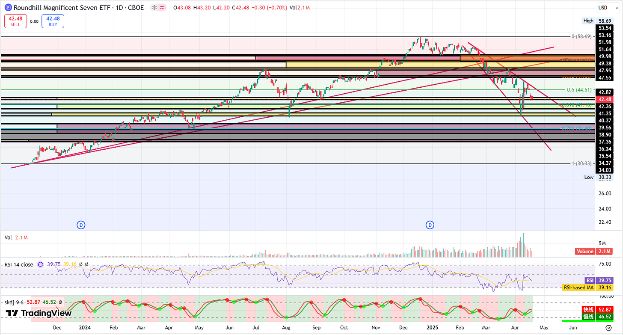
Task: Click the 53.54 price axis label
Action: (605, 28)
